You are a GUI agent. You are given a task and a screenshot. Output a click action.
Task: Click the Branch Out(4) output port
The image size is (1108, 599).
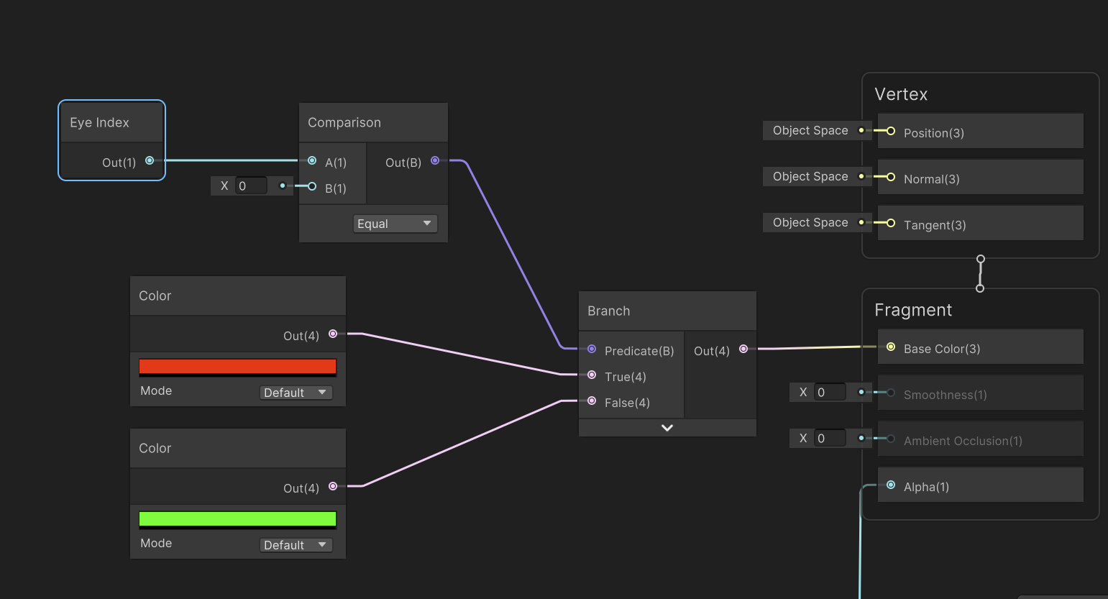click(743, 349)
